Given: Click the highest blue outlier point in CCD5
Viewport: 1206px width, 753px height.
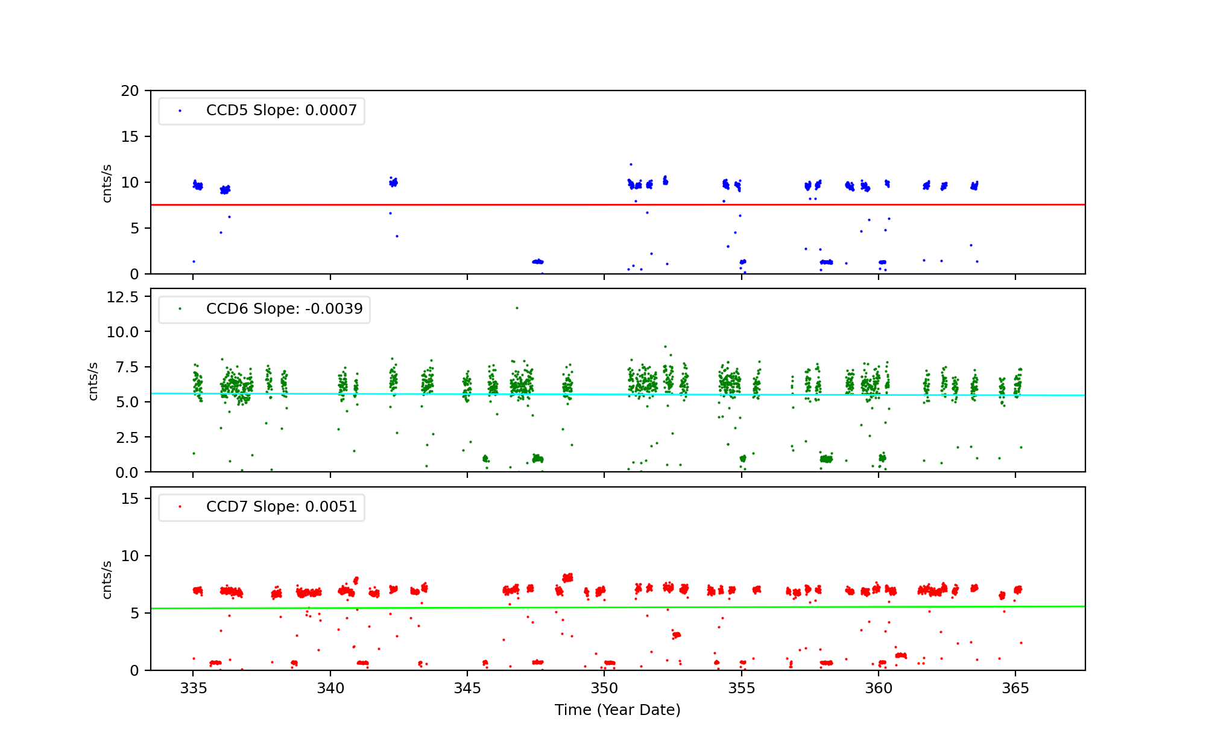Looking at the screenshot, I should [631, 164].
